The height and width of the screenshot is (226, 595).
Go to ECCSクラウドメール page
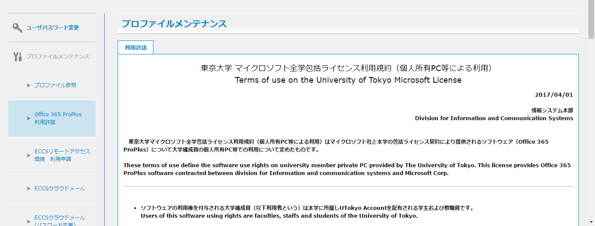60,189
